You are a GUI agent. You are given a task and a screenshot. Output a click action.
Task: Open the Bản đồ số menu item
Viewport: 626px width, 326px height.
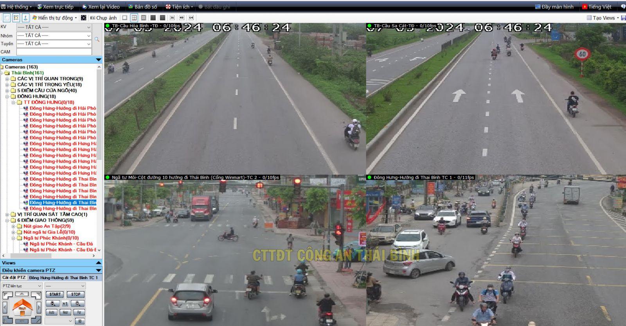click(x=143, y=7)
